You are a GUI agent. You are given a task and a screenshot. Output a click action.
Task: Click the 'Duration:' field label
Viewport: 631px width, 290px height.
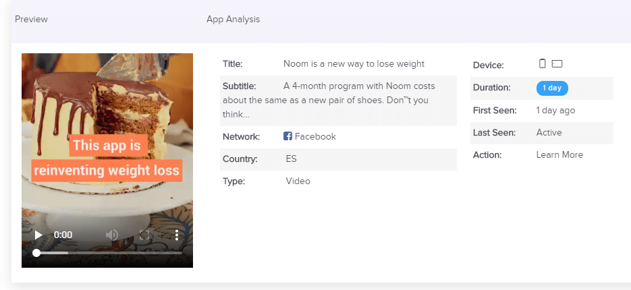492,87
